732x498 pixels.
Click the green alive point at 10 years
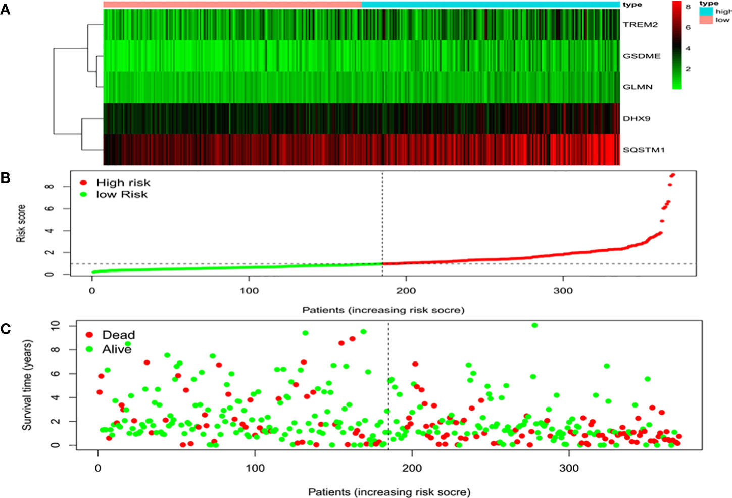pyautogui.click(x=534, y=325)
